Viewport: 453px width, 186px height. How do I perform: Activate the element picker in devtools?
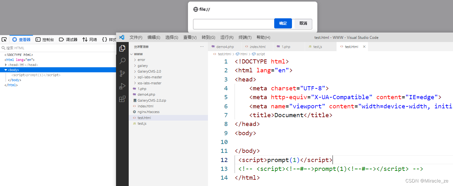(4, 39)
